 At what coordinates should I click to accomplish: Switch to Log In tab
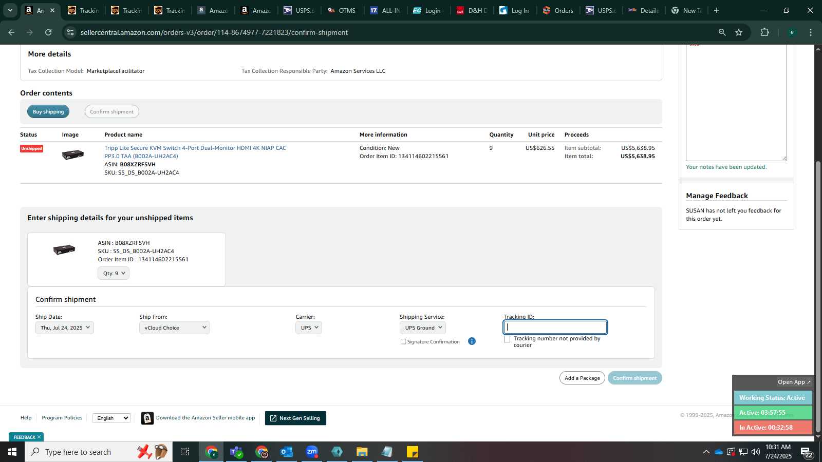click(514, 10)
